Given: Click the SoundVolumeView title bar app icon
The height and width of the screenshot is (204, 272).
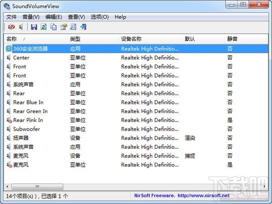Looking at the screenshot, I should (7, 6).
